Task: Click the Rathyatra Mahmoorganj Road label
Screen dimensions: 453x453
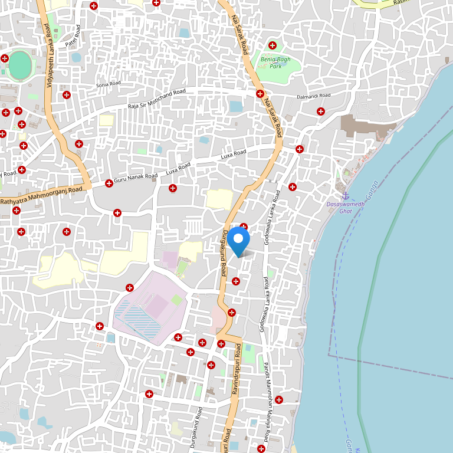Action: 41,196
